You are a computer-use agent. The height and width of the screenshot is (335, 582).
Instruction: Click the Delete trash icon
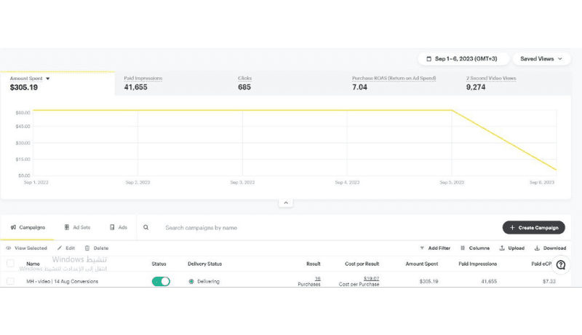point(87,248)
